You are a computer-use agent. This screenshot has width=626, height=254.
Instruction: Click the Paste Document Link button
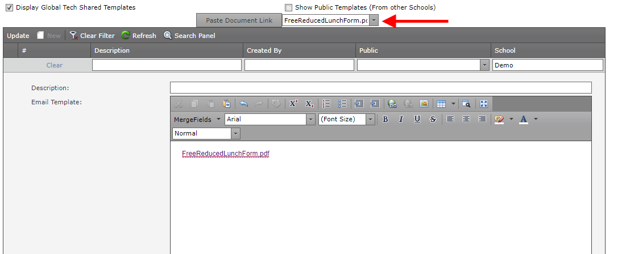[x=239, y=21]
